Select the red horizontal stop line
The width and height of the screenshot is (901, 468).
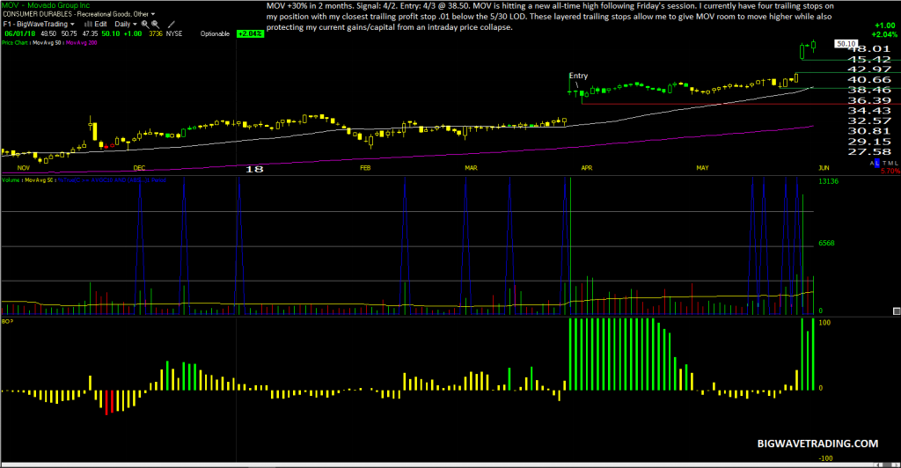741,104
